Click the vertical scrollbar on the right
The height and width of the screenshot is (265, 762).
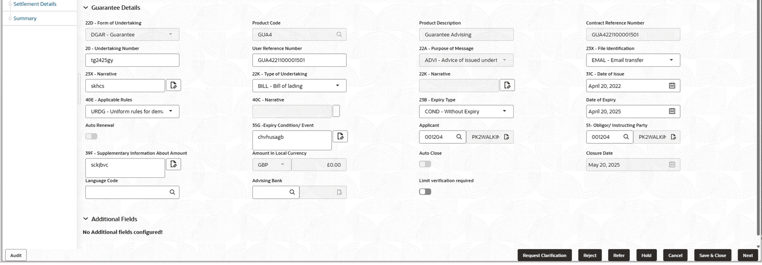point(759,117)
